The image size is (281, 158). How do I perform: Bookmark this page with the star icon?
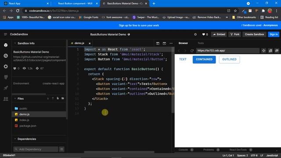(235, 11)
